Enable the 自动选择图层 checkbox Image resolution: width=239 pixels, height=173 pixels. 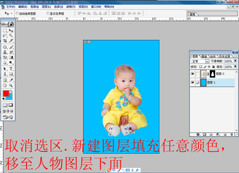[18, 13]
